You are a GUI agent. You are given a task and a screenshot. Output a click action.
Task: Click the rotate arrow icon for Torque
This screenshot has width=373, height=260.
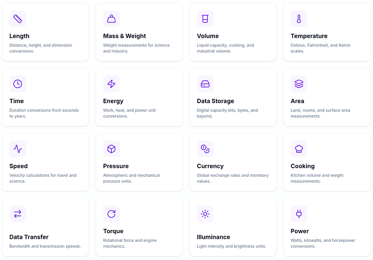point(111,214)
